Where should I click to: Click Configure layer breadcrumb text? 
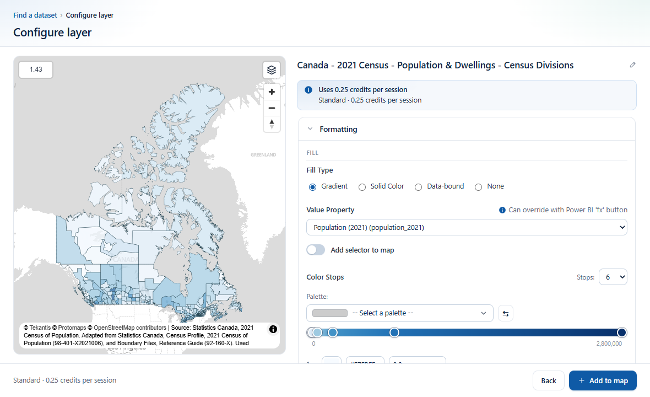point(90,15)
